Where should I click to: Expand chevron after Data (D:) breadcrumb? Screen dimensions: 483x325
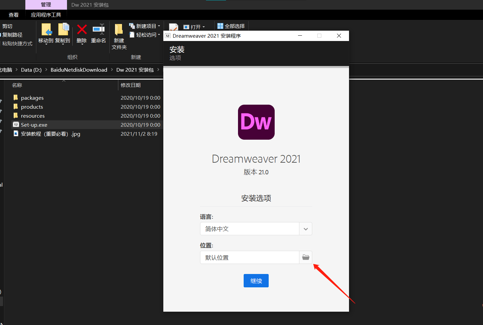pyautogui.click(x=46, y=70)
